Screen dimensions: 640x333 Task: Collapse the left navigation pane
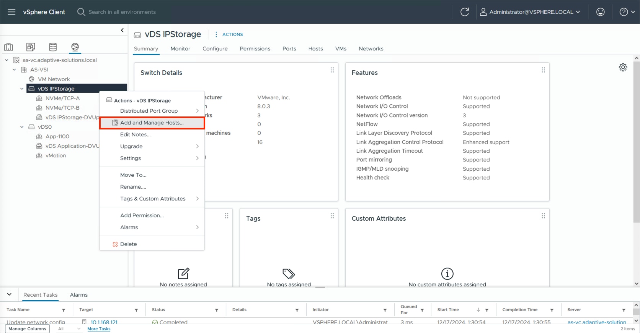(122, 30)
